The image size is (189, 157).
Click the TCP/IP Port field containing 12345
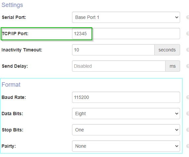pos(126,34)
